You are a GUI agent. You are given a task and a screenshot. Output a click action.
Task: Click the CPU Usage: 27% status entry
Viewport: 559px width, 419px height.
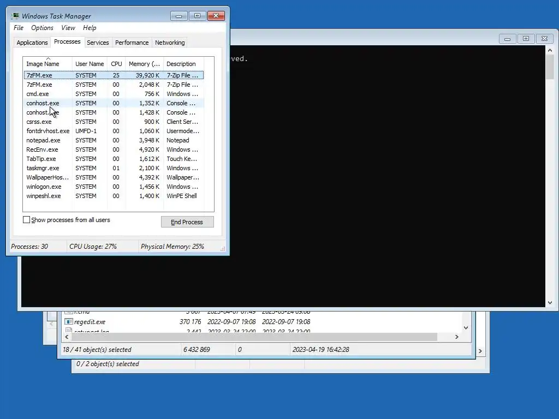pos(93,246)
